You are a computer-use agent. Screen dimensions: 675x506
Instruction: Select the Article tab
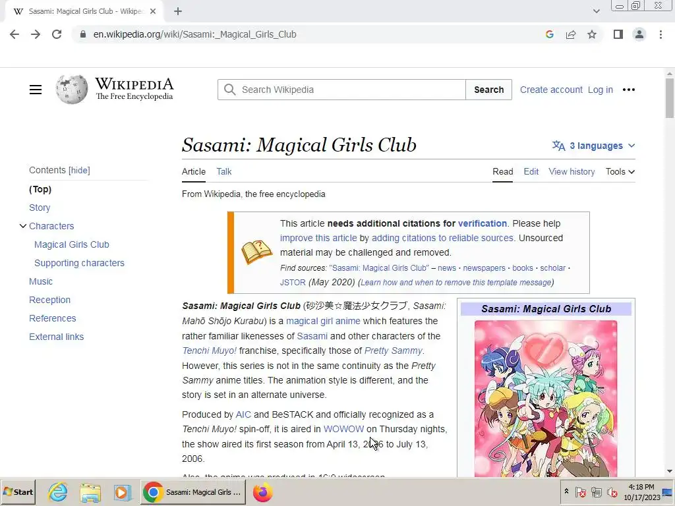coord(194,172)
